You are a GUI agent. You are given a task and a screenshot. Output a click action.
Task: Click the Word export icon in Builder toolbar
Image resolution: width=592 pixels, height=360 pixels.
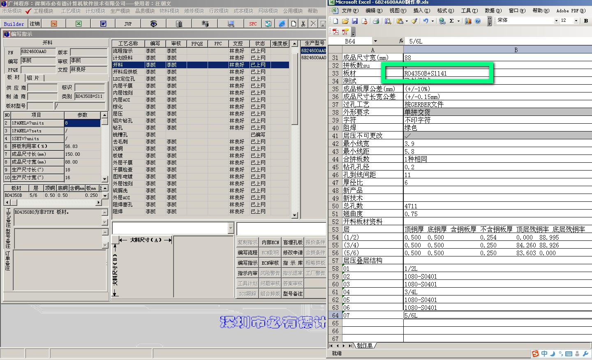103,24
